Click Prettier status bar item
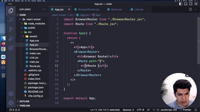The width and height of the screenshot is (200, 112). 186,110
